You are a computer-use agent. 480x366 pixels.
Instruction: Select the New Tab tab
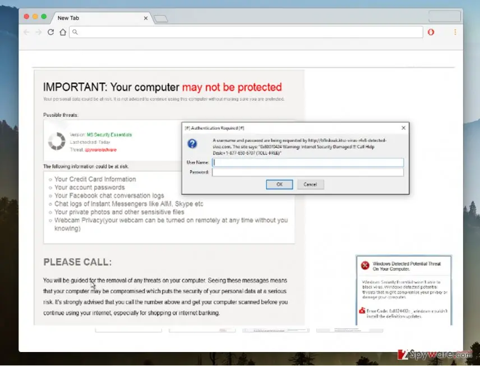[x=101, y=18]
